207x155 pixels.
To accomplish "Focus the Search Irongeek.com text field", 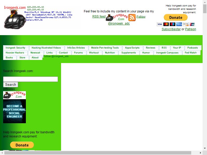I will point(31,79).
